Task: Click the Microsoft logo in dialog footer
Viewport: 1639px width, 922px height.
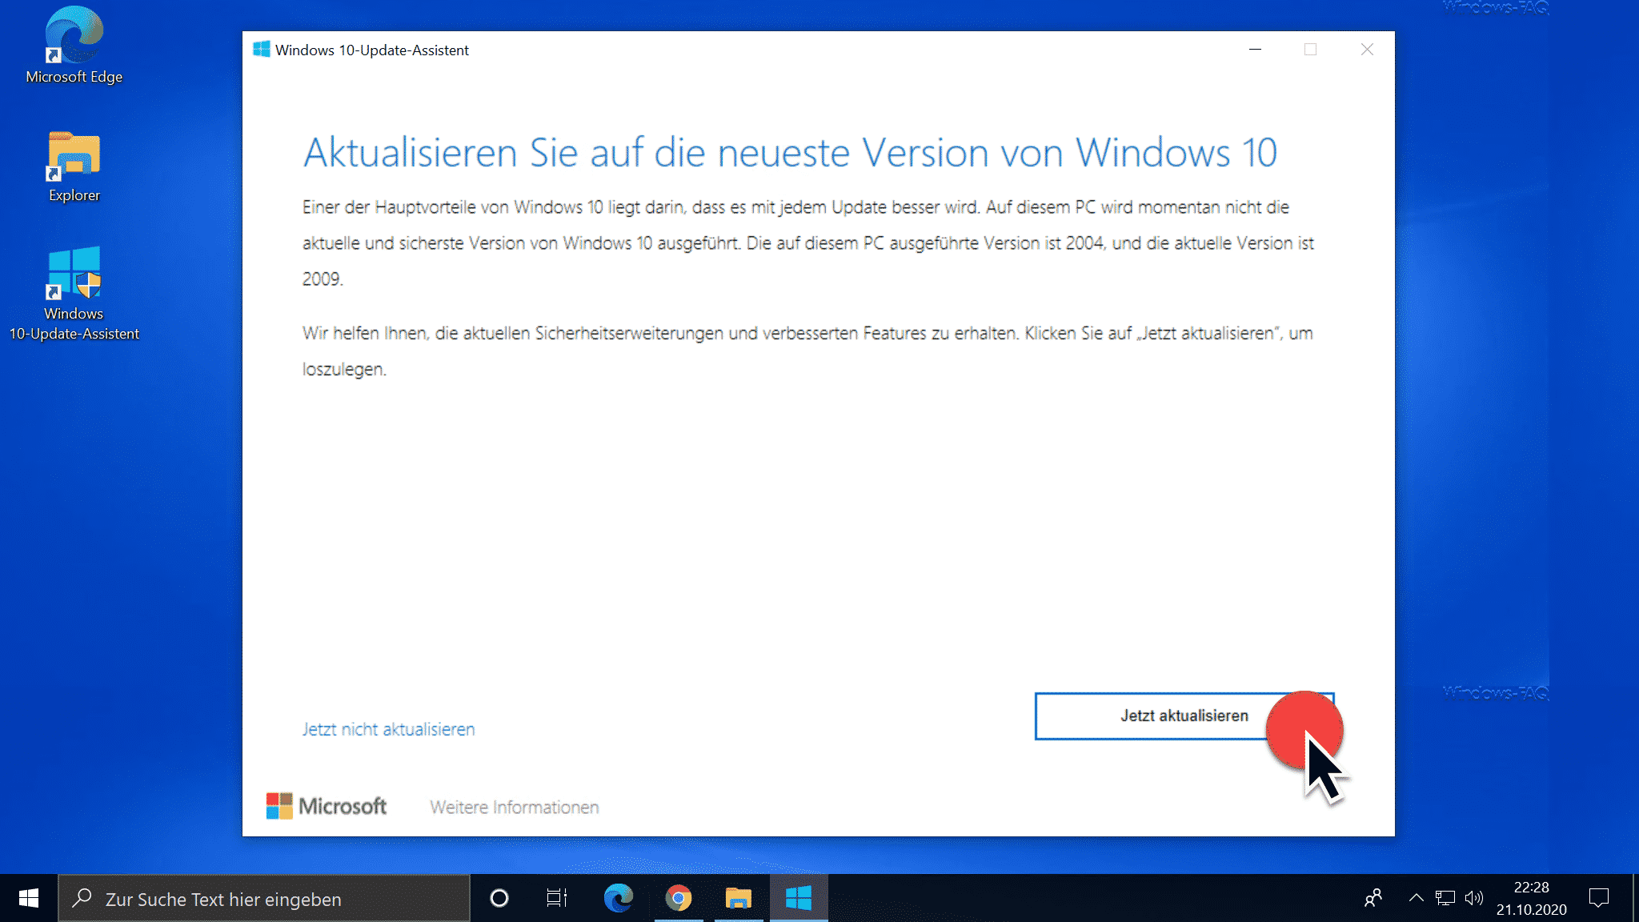Action: [x=326, y=806]
